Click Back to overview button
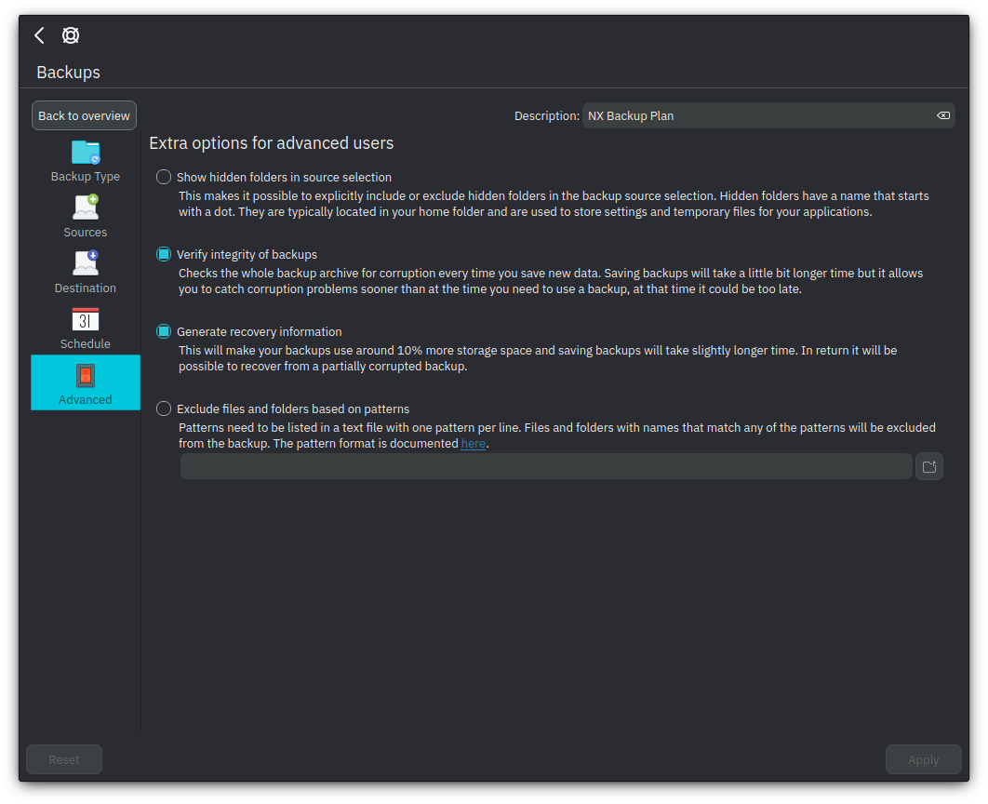Image resolution: width=988 pixels, height=804 pixels. 85,116
